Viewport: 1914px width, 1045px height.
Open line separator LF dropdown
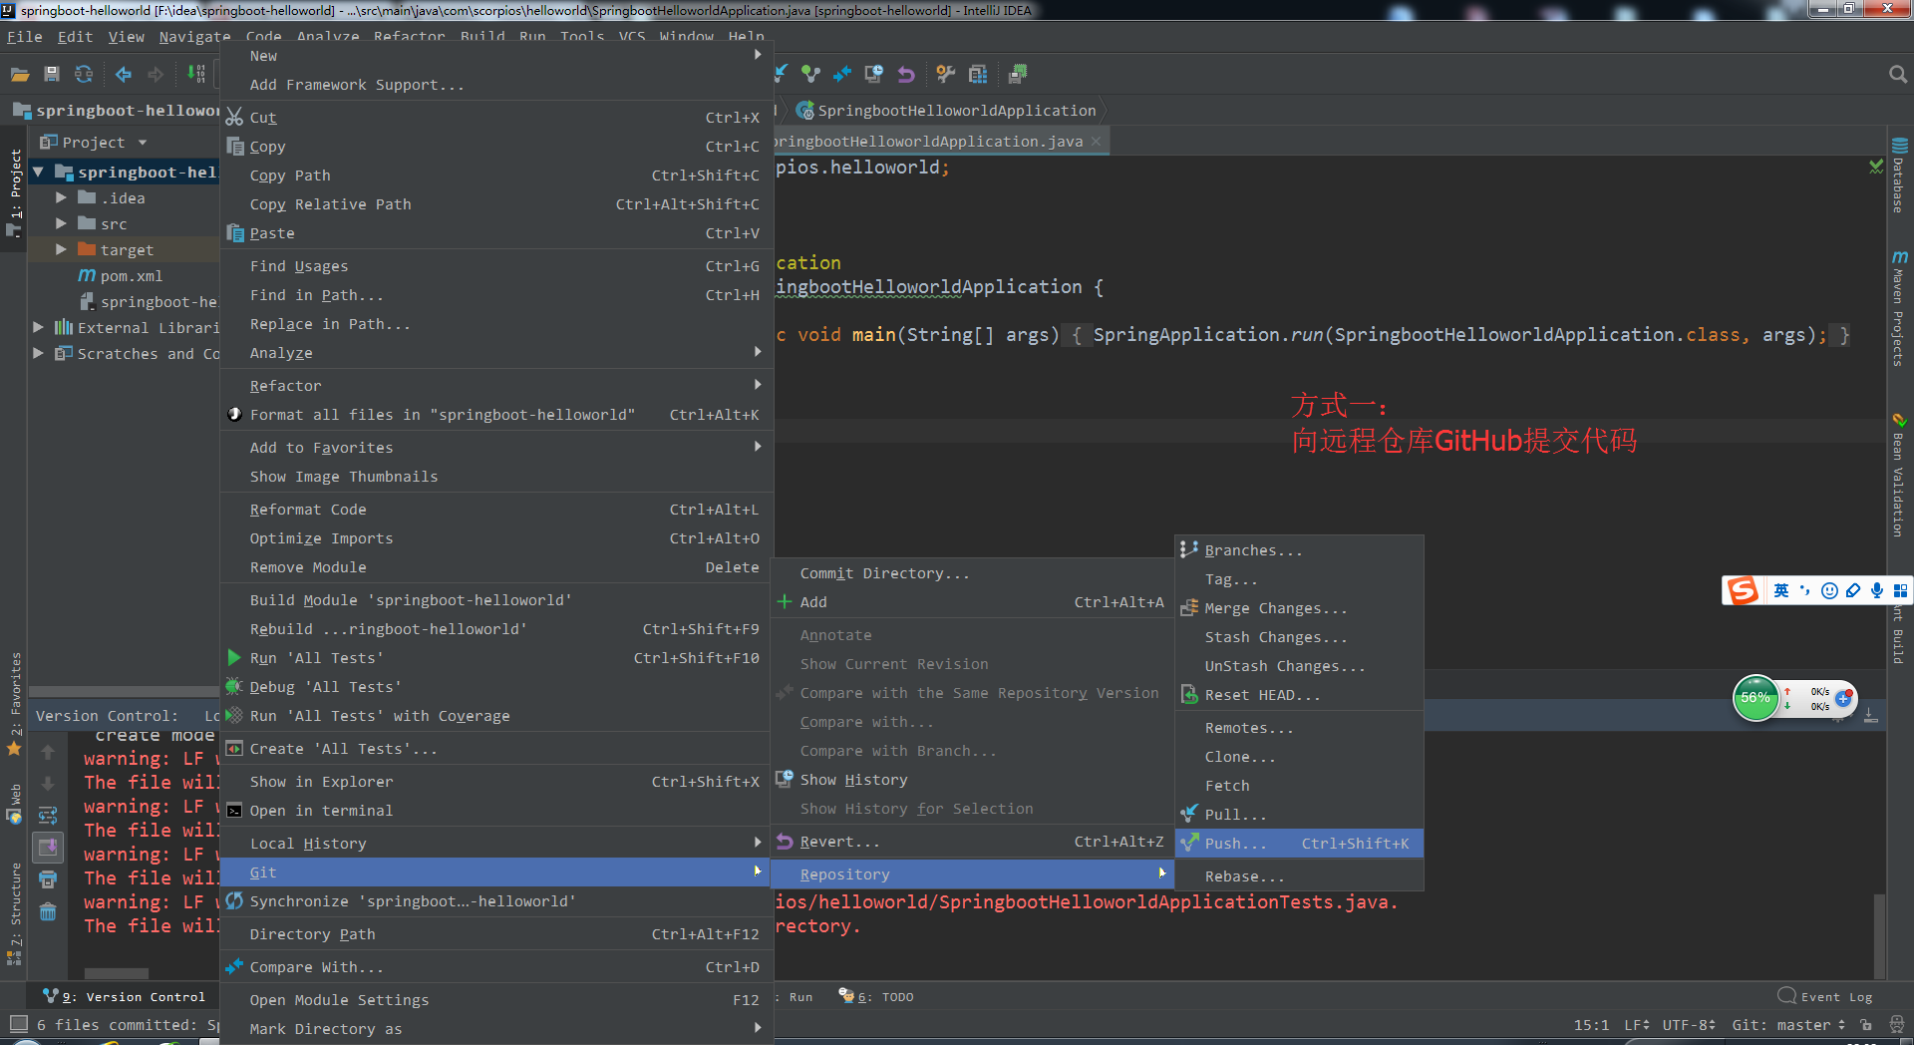pos(1636,1024)
